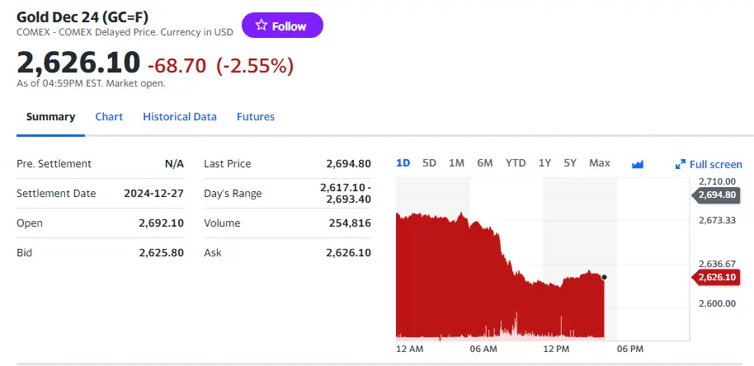Viewport: 754px width, 366px height.
Task: Go to the Historical Data tab
Action: click(180, 117)
